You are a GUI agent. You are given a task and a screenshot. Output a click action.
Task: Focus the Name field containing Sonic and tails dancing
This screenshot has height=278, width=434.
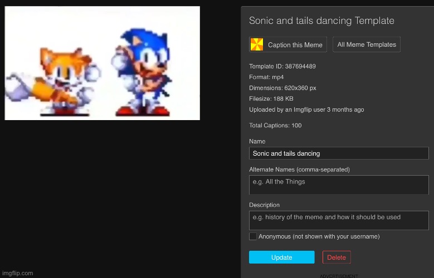pyautogui.click(x=339, y=153)
